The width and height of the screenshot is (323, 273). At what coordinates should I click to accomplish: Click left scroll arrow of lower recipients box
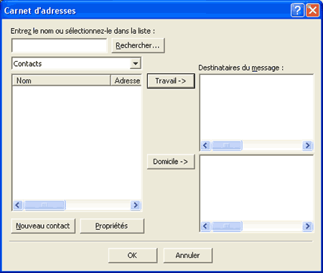[205, 226]
